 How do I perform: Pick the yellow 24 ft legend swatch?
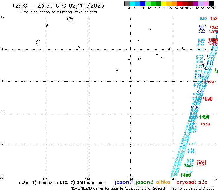pos(164,4)
